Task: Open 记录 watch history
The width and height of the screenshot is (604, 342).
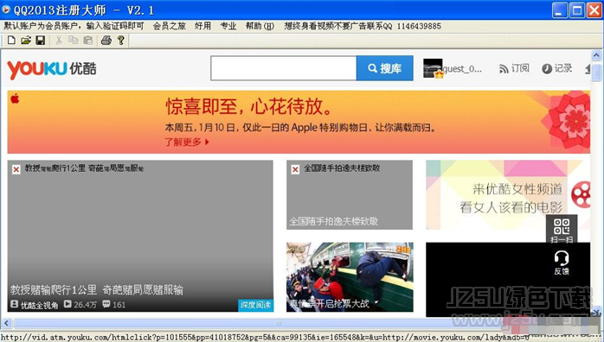Action: (x=556, y=68)
